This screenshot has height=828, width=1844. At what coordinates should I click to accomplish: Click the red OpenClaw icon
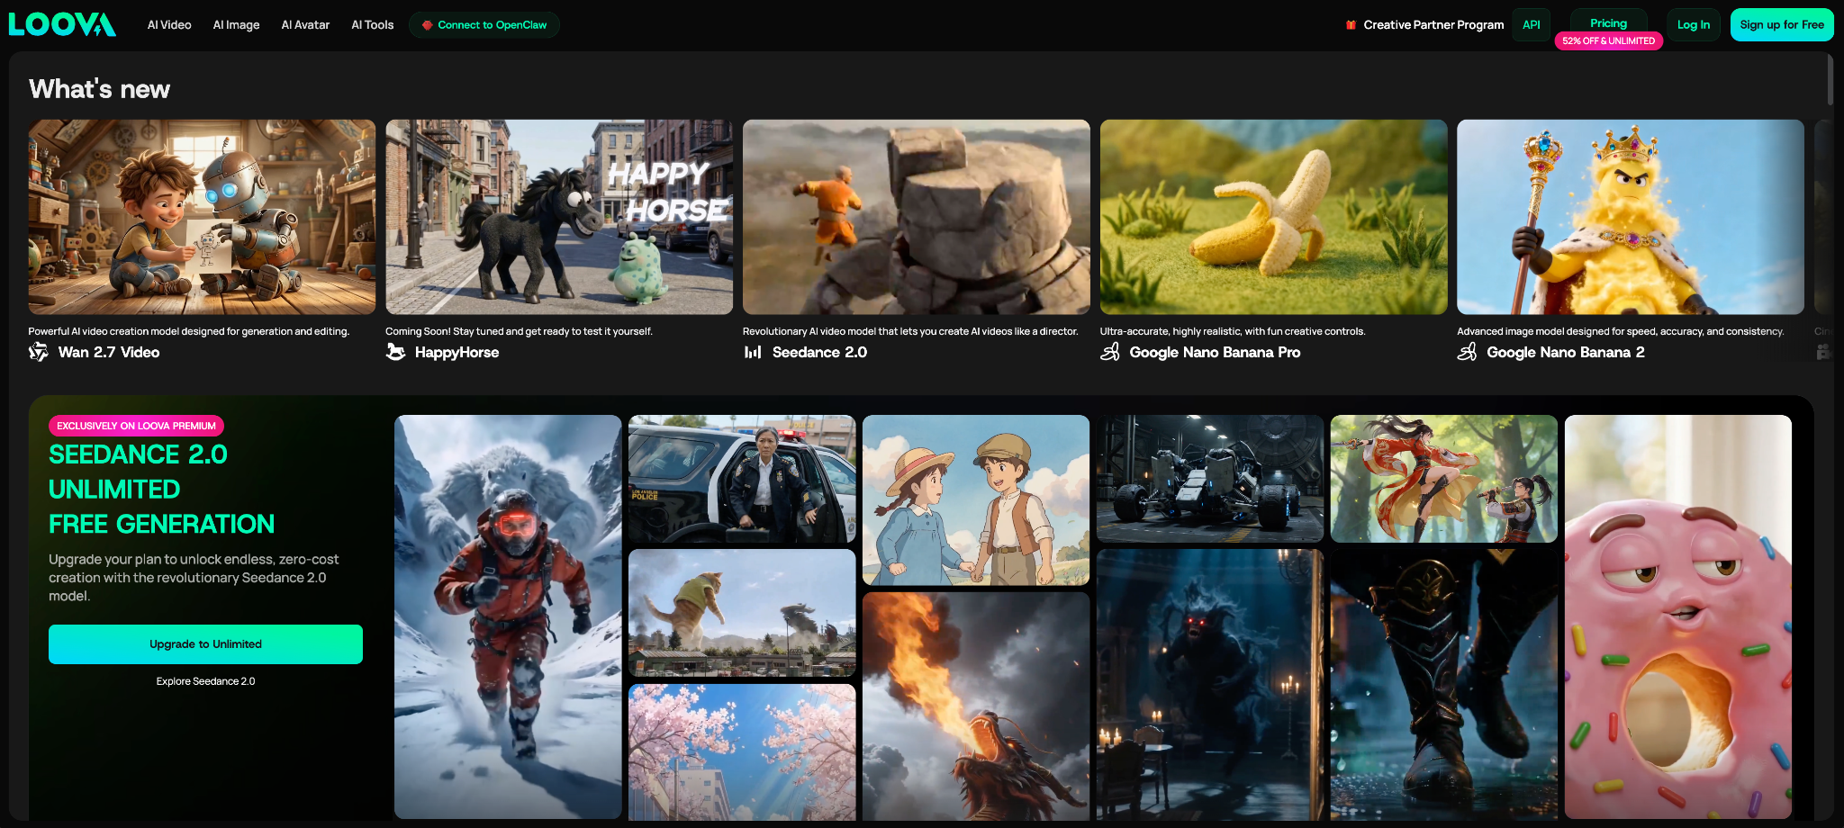[x=428, y=25]
